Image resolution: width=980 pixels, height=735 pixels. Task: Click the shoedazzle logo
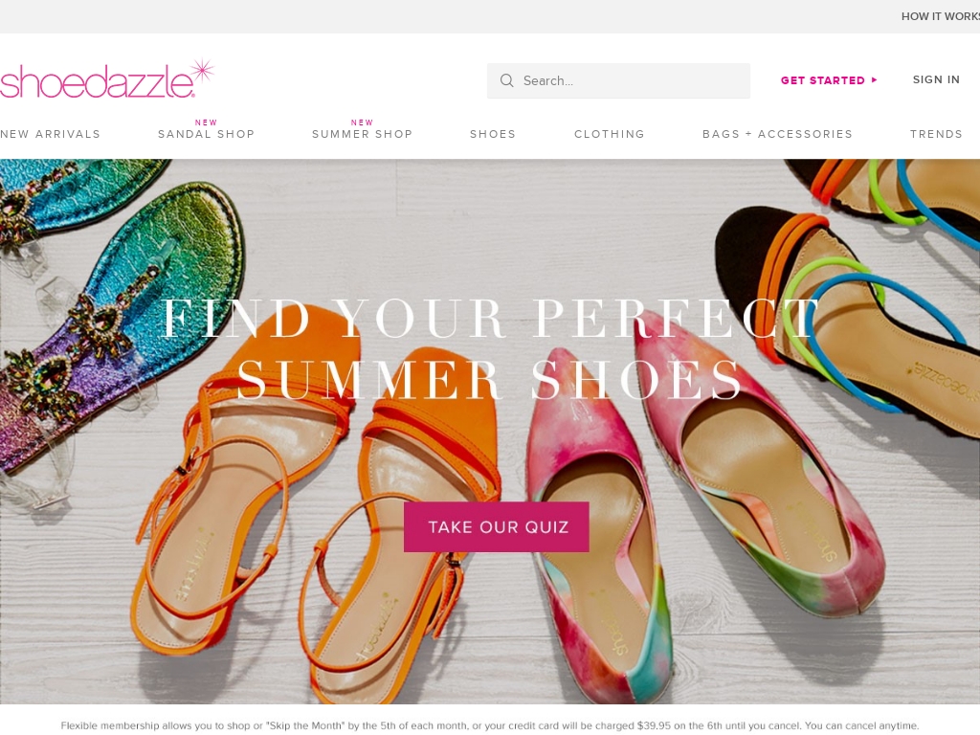coord(107,79)
